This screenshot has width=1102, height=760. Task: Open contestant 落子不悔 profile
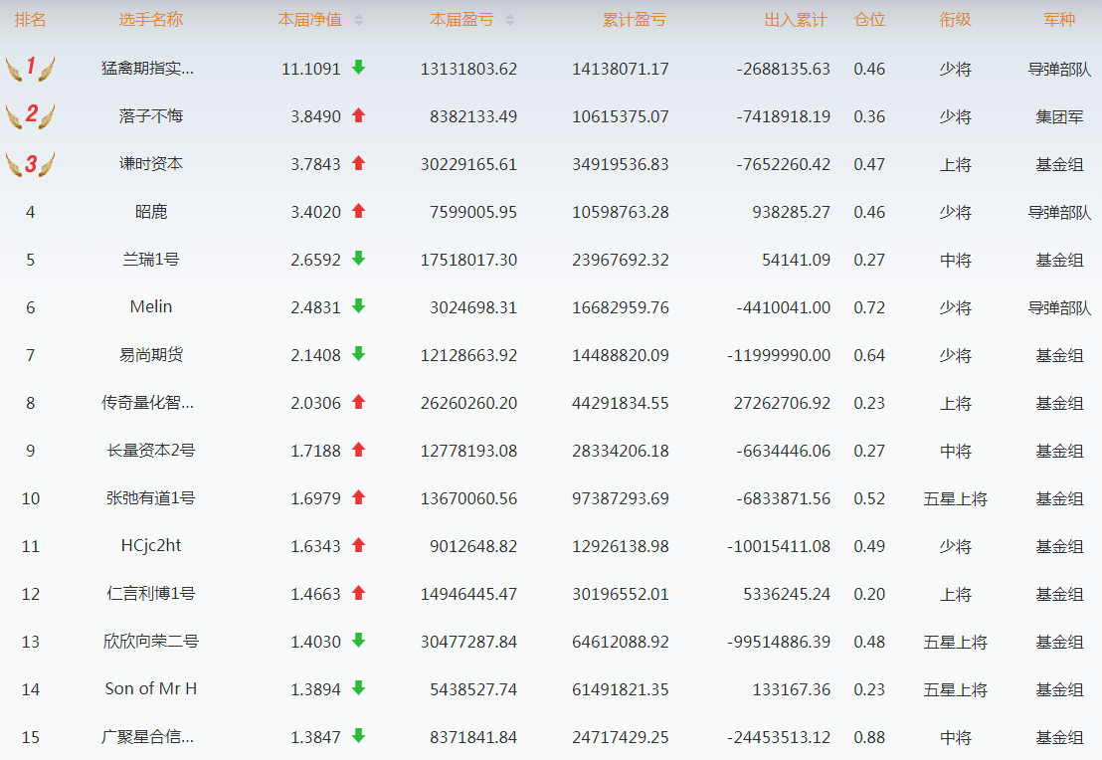click(x=150, y=116)
